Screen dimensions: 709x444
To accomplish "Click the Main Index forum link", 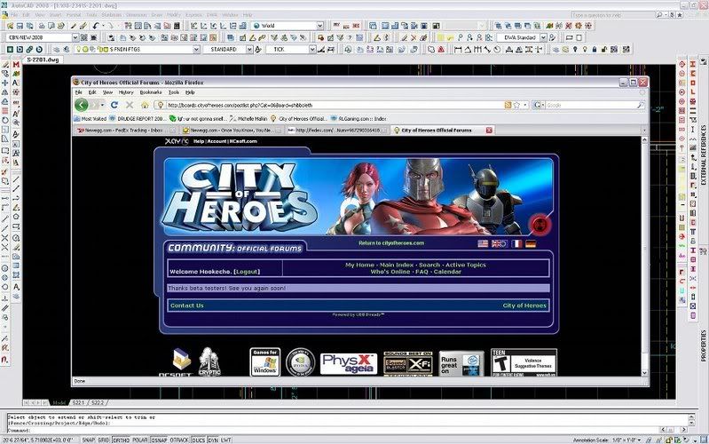I will click(396, 266).
